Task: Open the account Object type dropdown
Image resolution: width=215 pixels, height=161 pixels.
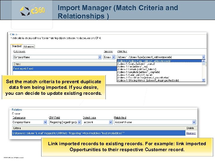Action: click(111, 122)
